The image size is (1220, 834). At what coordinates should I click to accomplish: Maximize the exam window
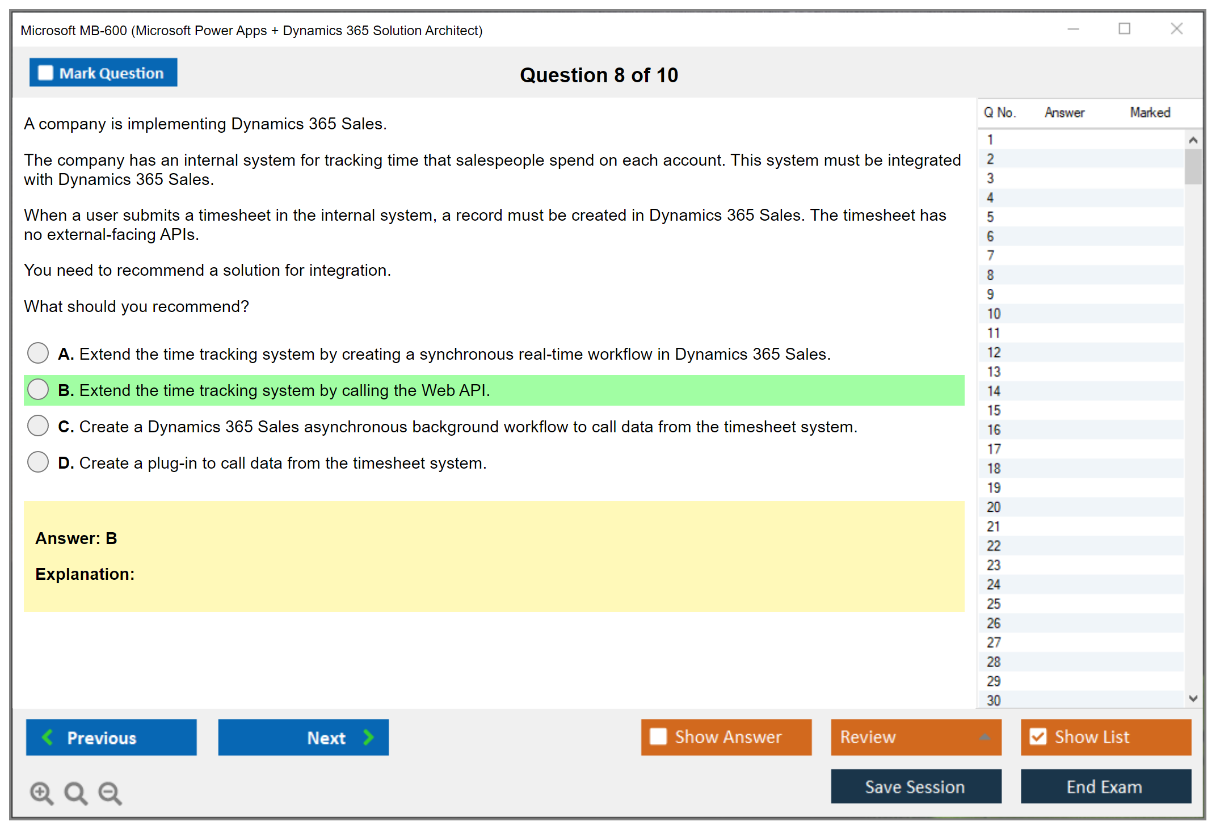(x=1124, y=29)
